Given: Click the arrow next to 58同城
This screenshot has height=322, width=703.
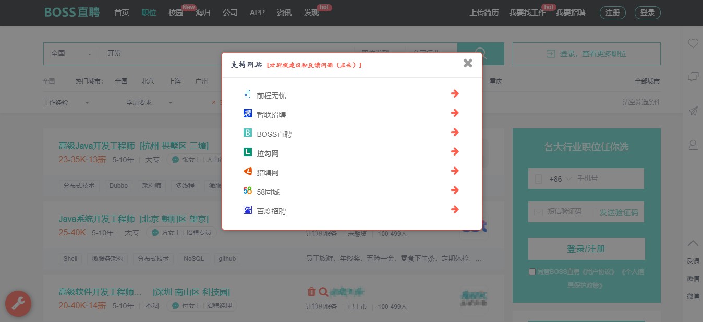Looking at the screenshot, I should pyautogui.click(x=455, y=190).
